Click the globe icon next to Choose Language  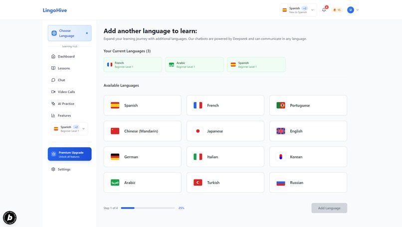[54, 33]
